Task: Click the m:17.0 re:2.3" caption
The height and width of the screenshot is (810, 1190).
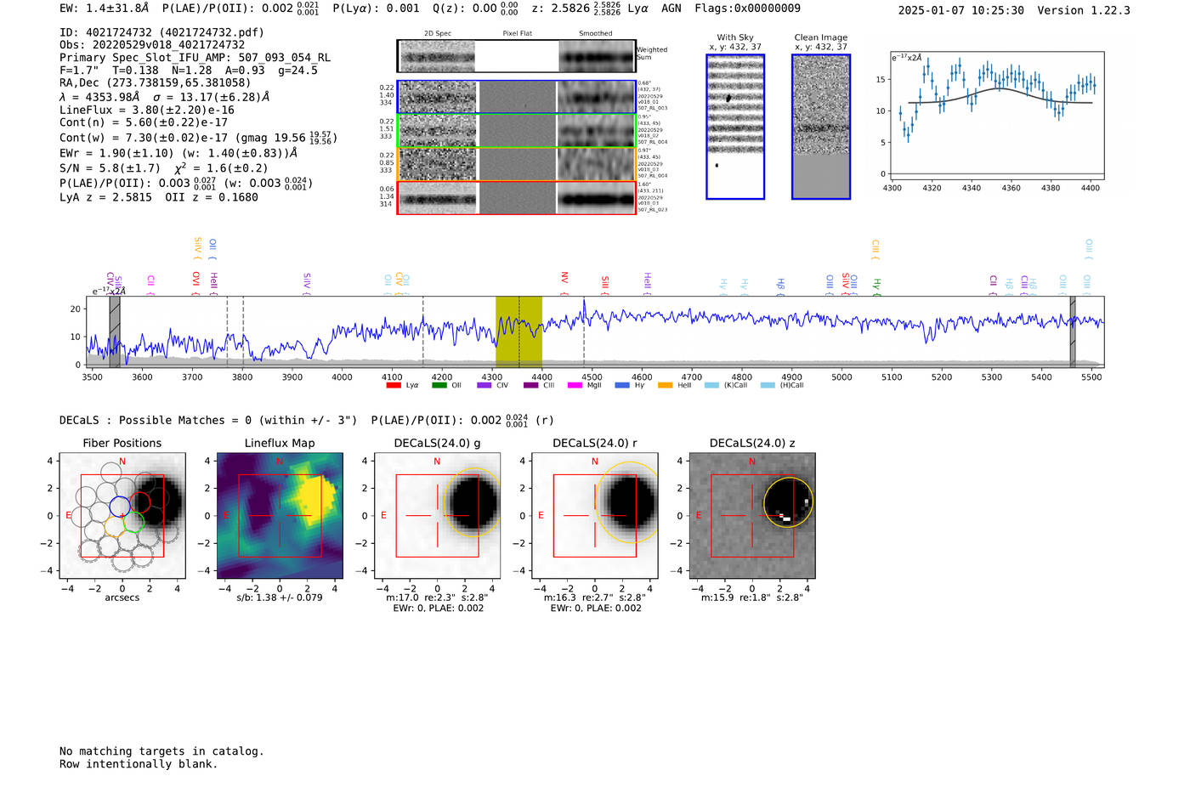Action: [437, 598]
